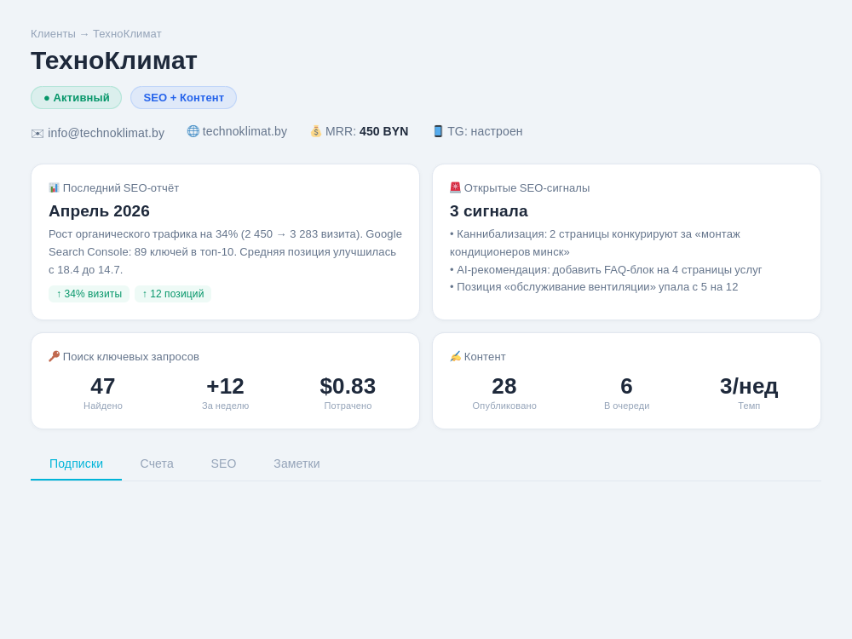Screen dimensions: 852x639
Task: Click the Апрель 2026 report heading
Action: [99, 210]
